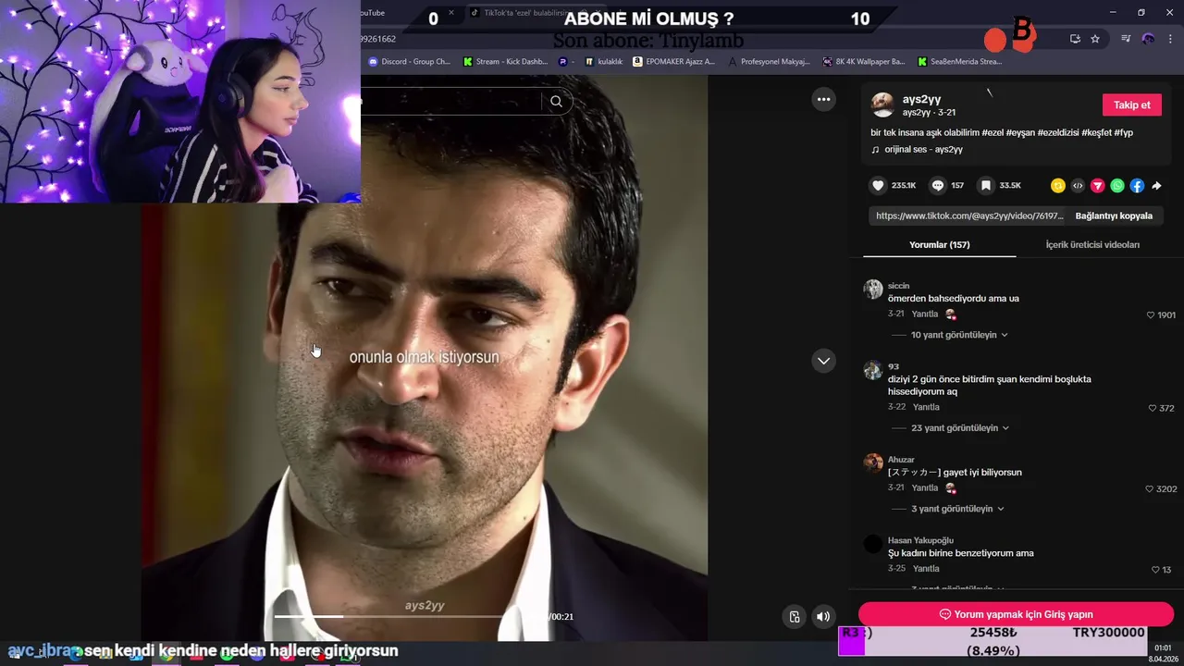Click the embed code icon

pos(1078,186)
